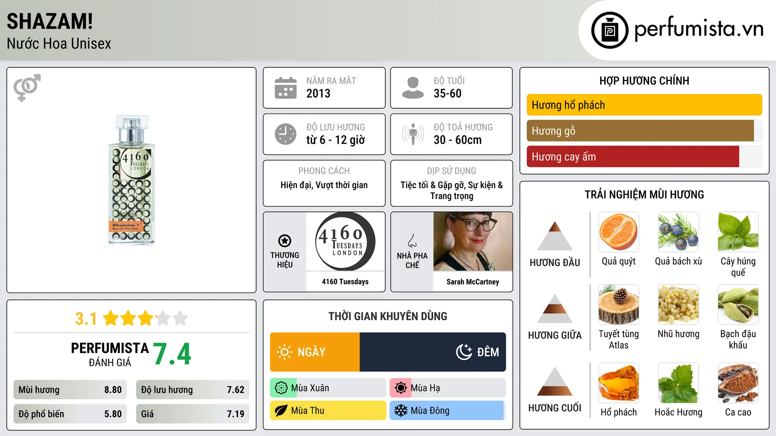Select the Shazam perfume bottle image

131,180
